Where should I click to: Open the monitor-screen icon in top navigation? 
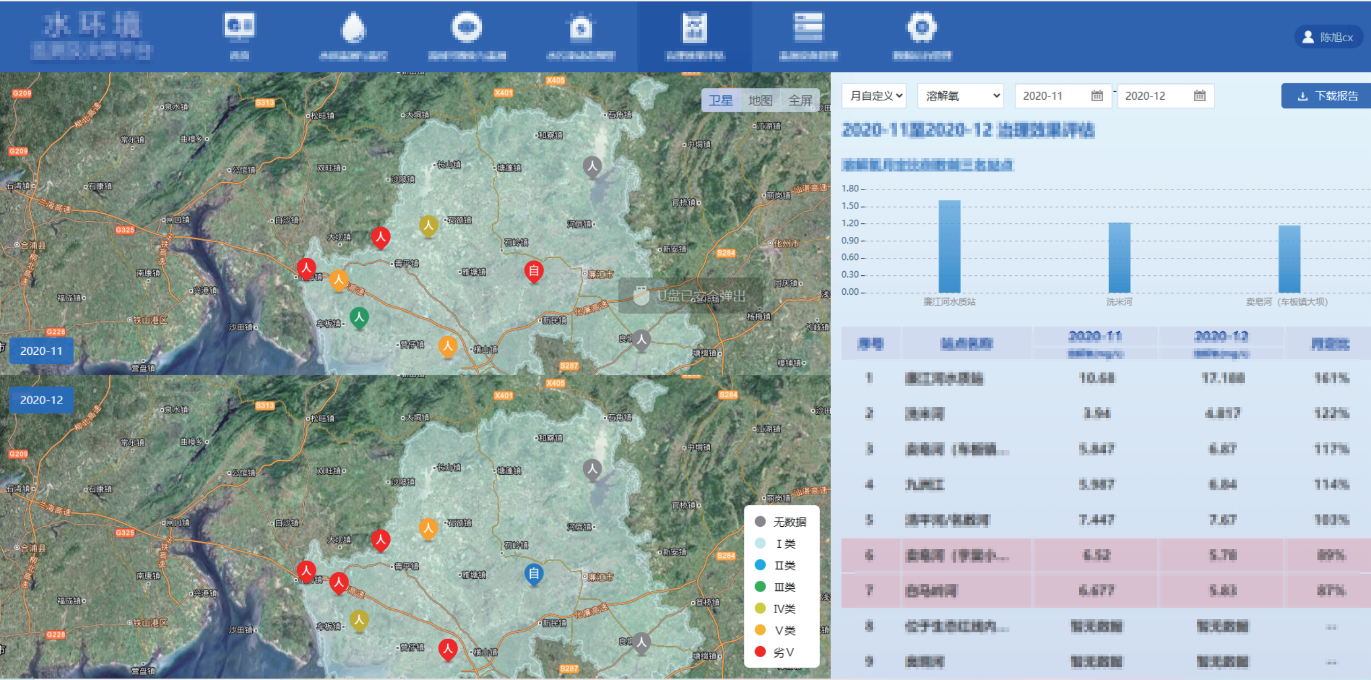point(239,26)
